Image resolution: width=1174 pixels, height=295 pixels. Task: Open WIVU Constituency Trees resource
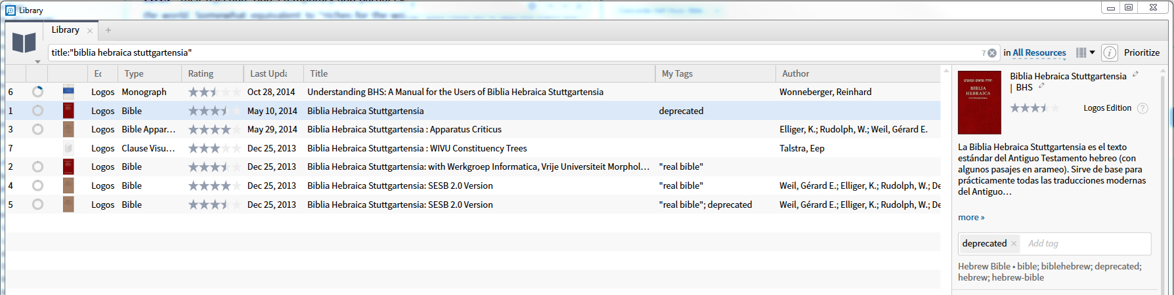[417, 148]
